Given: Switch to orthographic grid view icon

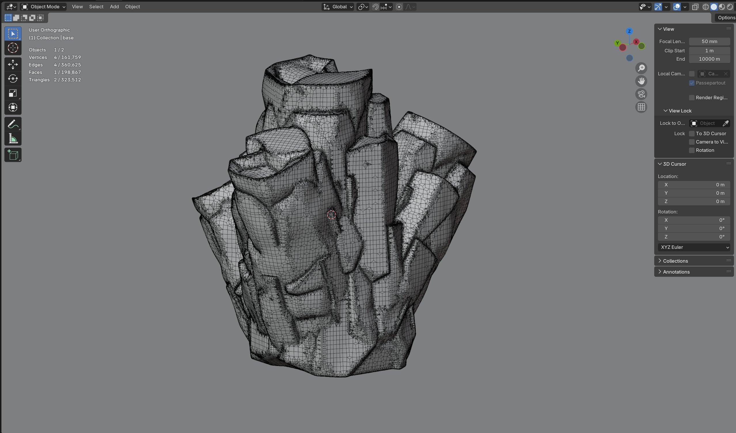Looking at the screenshot, I should [x=641, y=107].
